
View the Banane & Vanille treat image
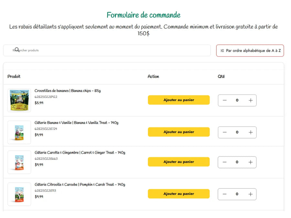pos(19,132)
